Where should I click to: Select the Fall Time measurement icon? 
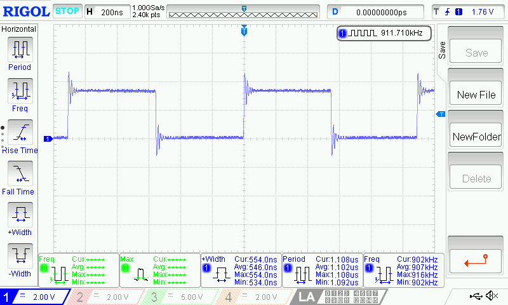coord(19,173)
